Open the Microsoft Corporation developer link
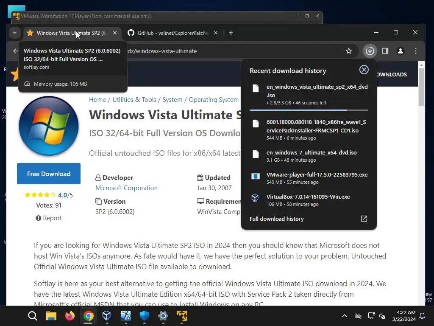 (126, 188)
